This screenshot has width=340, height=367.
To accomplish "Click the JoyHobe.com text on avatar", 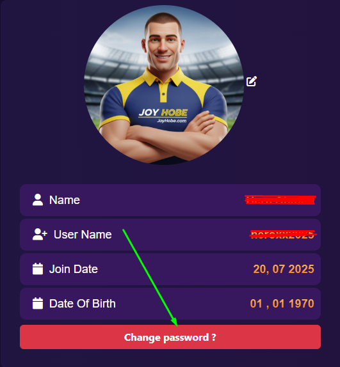I will click(x=172, y=121).
